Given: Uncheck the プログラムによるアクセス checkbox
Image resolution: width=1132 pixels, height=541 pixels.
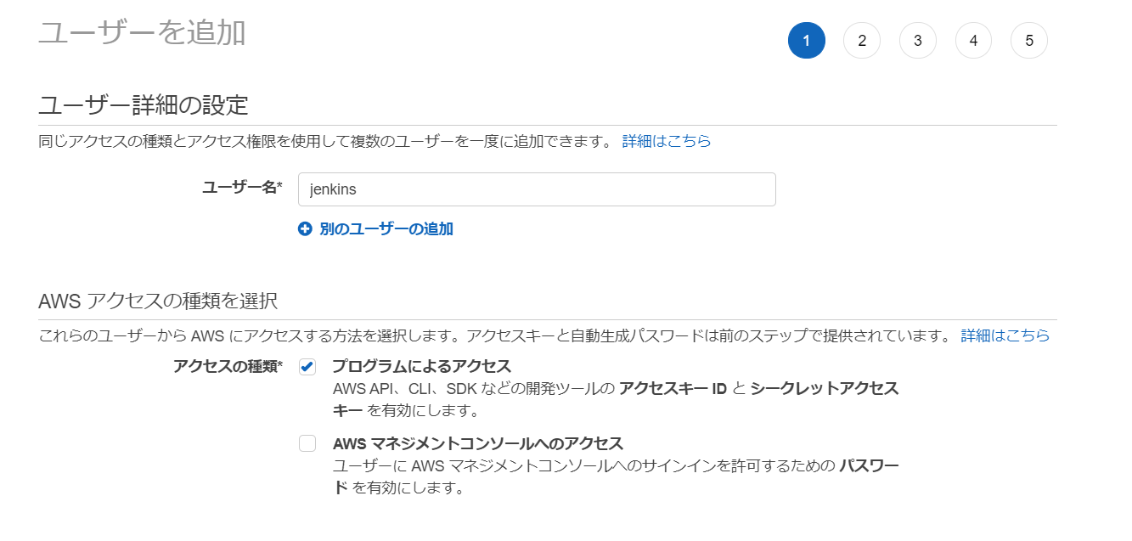Looking at the screenshot, I should coord(307,367).
